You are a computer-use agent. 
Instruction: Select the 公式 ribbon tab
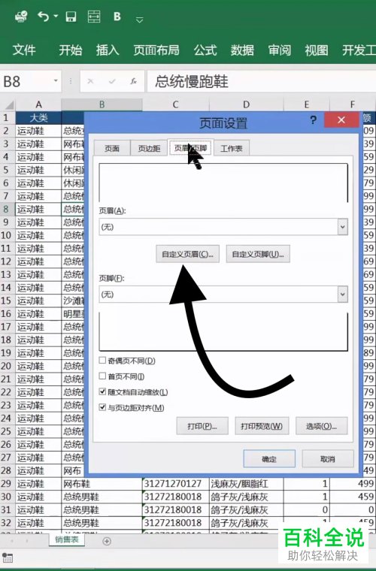(205, 50)
